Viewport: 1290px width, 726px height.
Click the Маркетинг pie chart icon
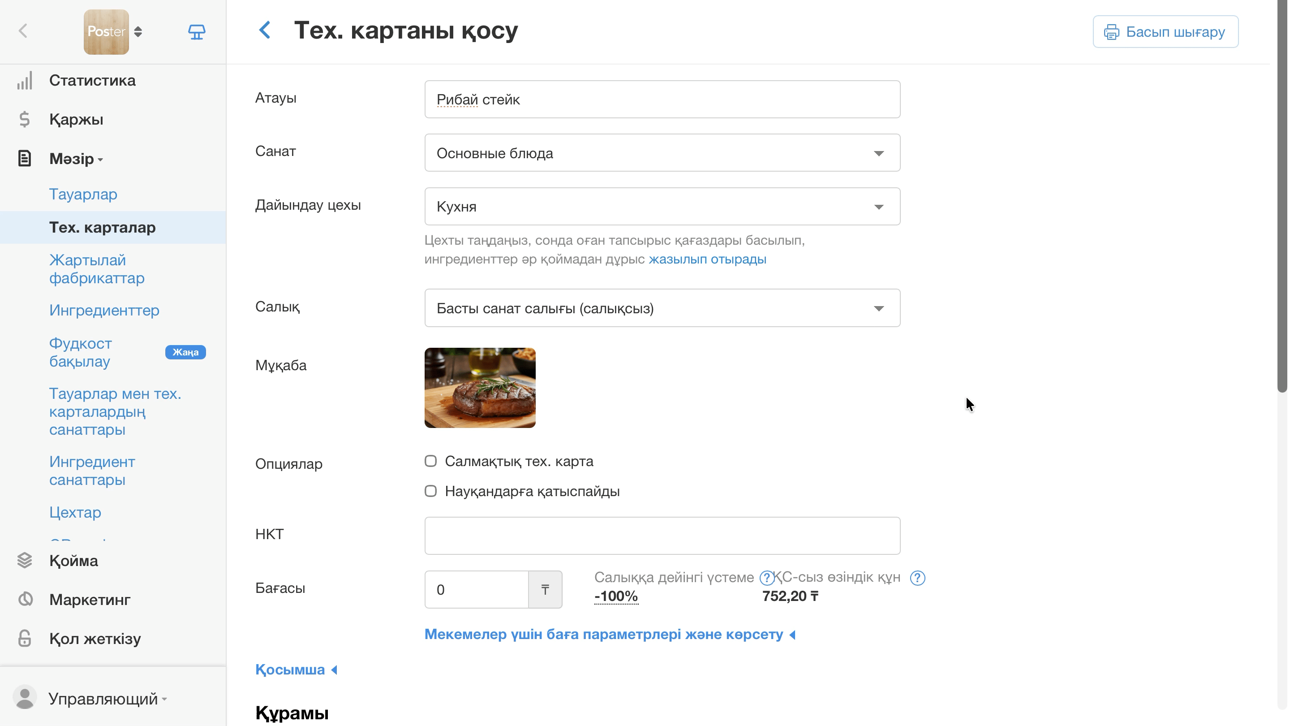point(25,599)
